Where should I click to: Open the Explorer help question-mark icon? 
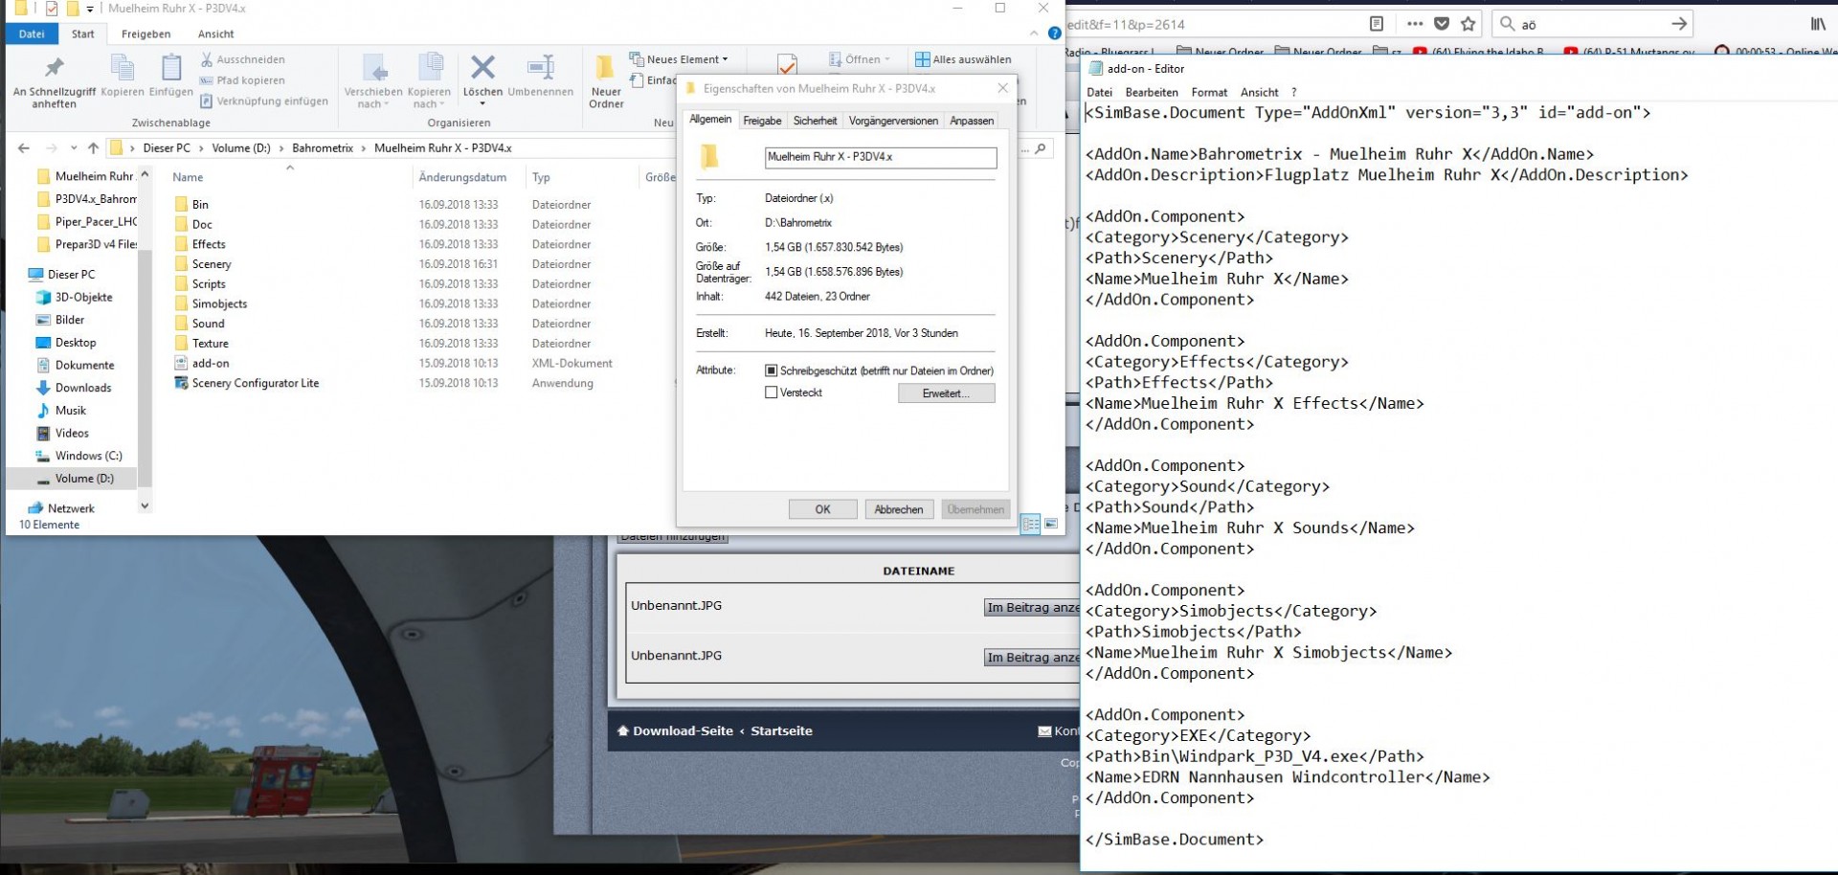(1054, 34)
